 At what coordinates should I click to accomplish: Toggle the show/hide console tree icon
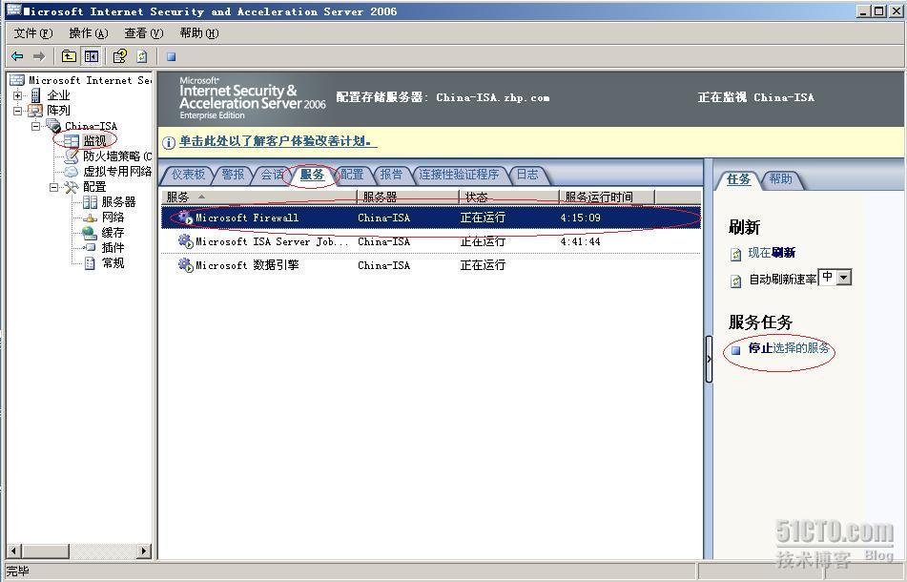point(92,56)
